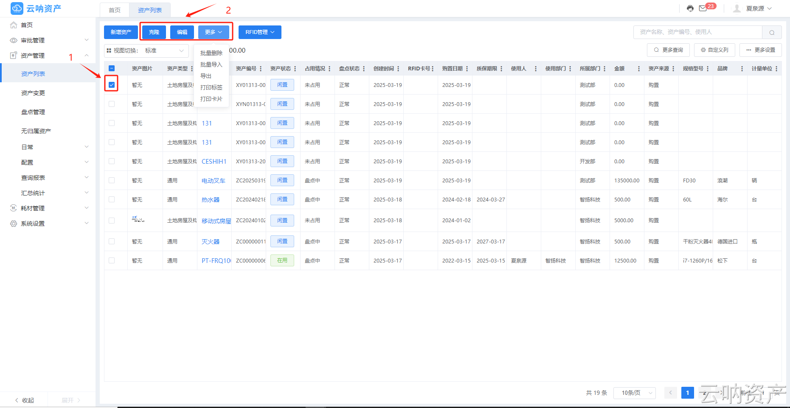Open column menu for 品牌 header
The height and width of the screenshot is (408, 790).
click(x=742, y=69)
